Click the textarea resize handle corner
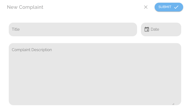This screenshot has height=111, width=189. pyautogui.click(x=173, y=104)
